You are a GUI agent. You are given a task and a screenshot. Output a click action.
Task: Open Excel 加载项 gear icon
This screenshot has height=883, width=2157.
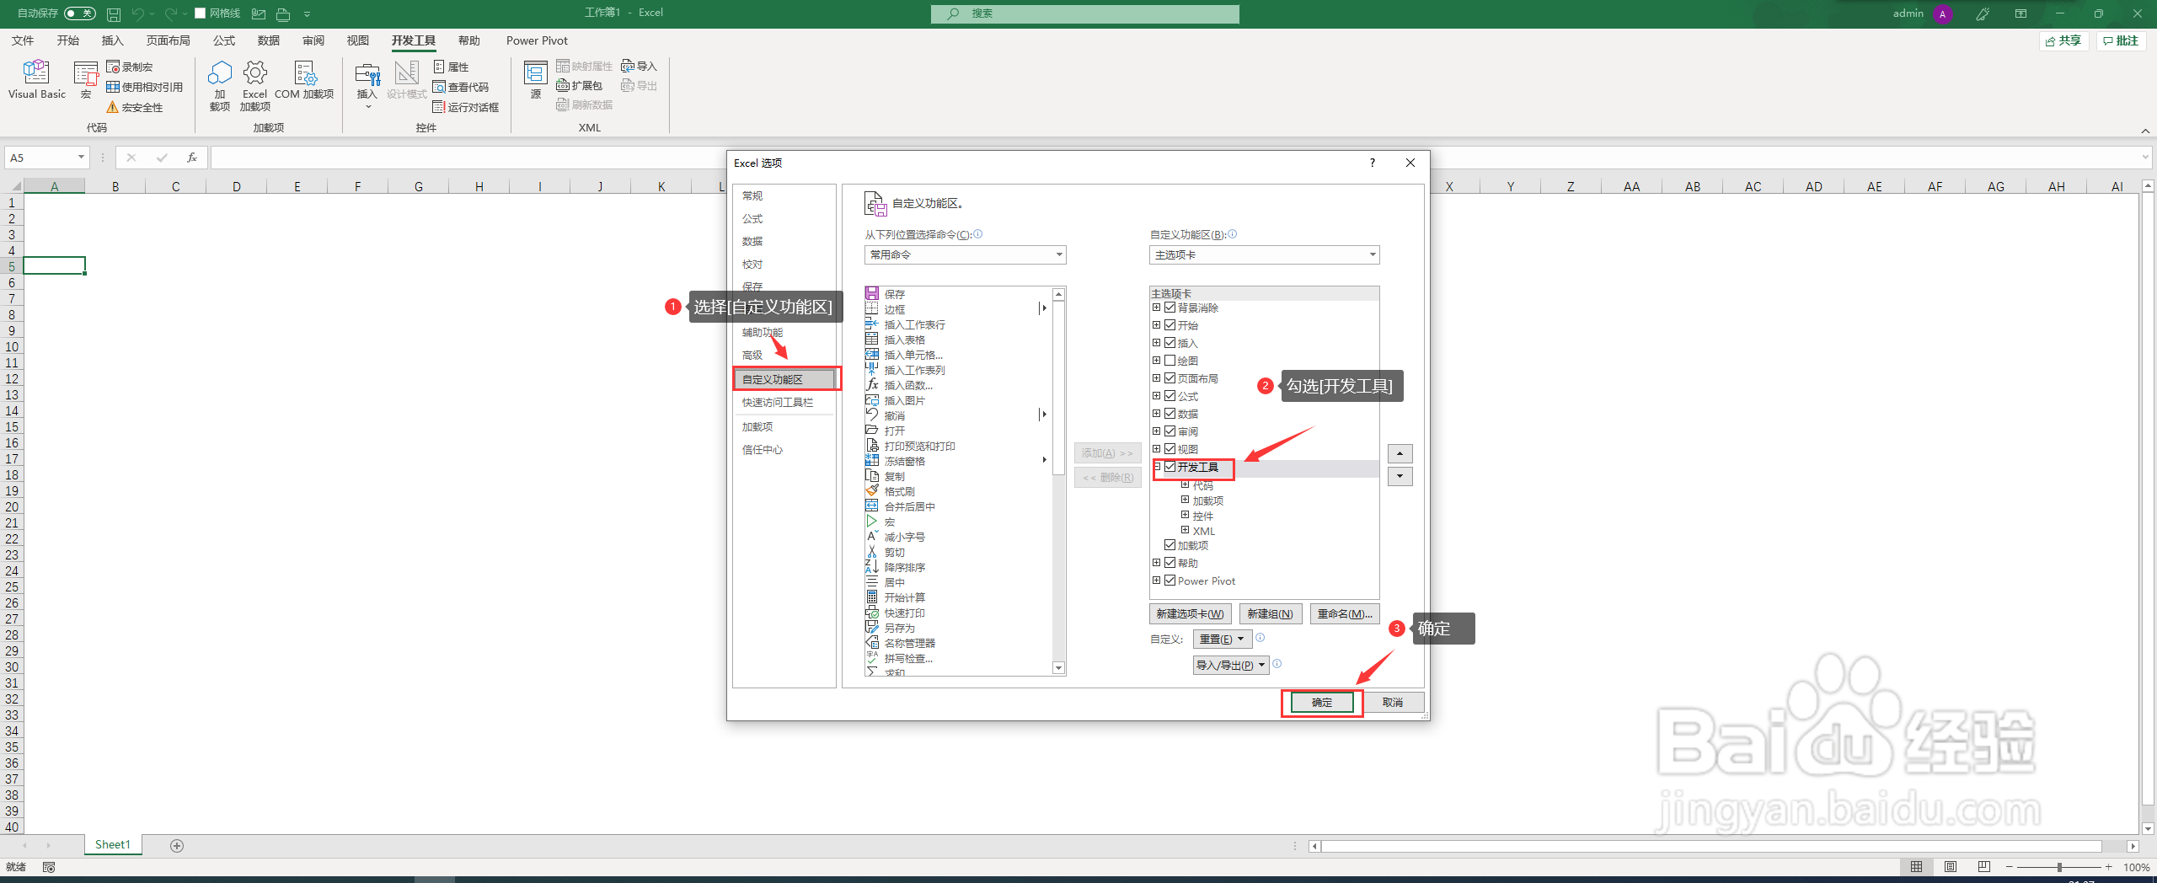pos(255,86)
